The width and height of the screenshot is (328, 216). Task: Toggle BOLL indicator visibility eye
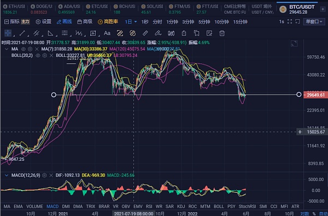(38, 55)
